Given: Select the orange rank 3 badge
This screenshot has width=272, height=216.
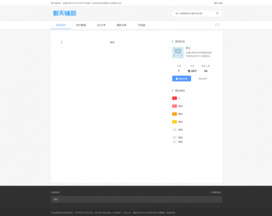Looking at the screenshot, I should [x=174, y=114].
